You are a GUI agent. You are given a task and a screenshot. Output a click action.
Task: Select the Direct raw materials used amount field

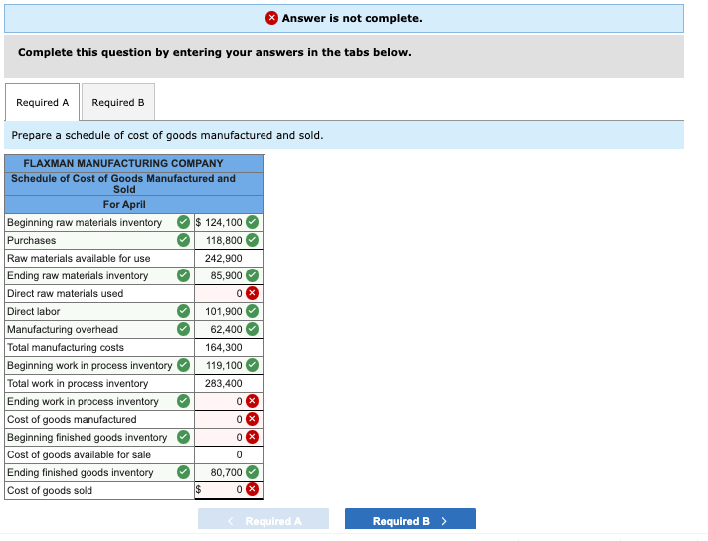(x=229, y=293)
